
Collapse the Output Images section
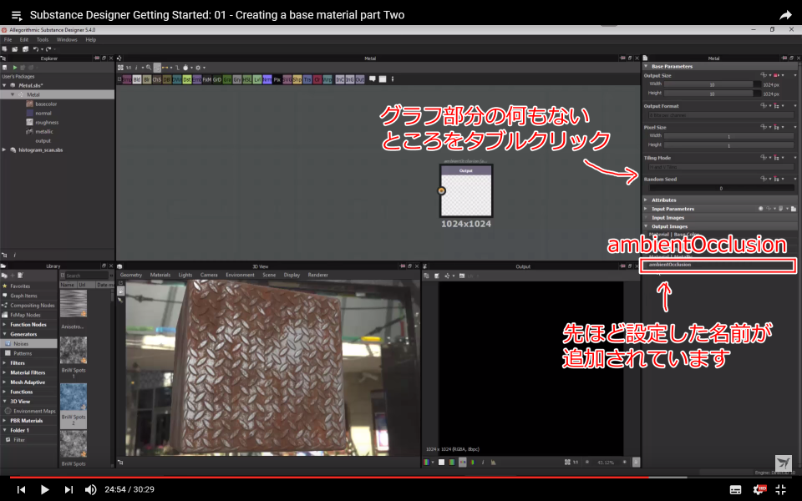tap(646, 226)
